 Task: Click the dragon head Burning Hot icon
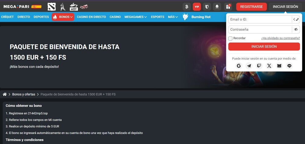coord(185,17)
